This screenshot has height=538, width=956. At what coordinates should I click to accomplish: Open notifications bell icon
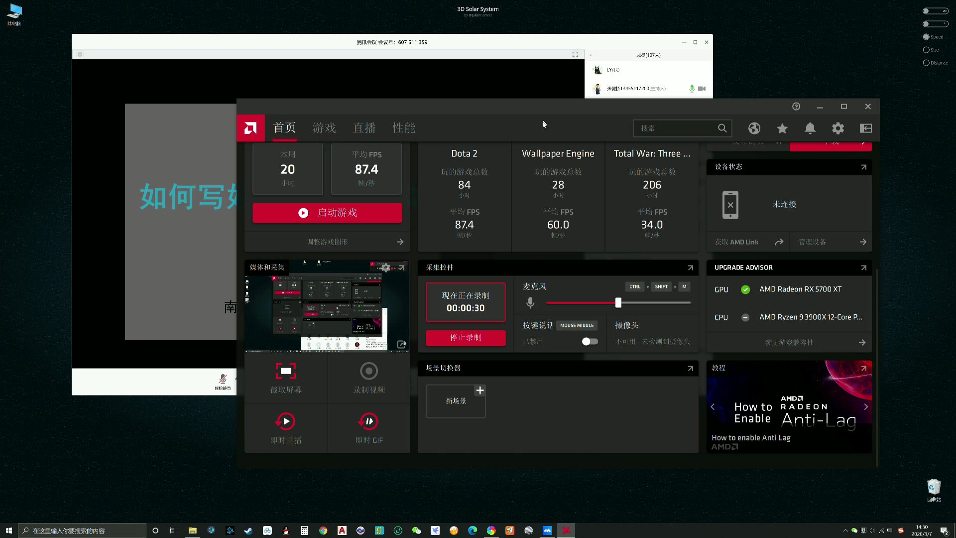click(810, 128)
